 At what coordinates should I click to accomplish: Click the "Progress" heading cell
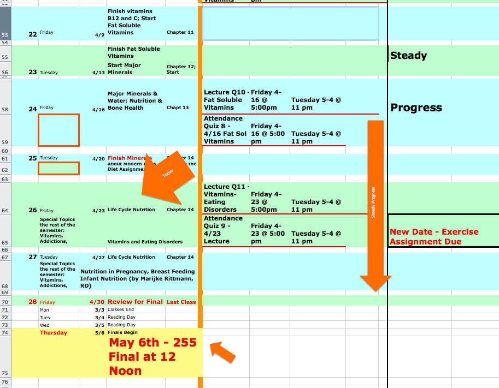[416, 108]
